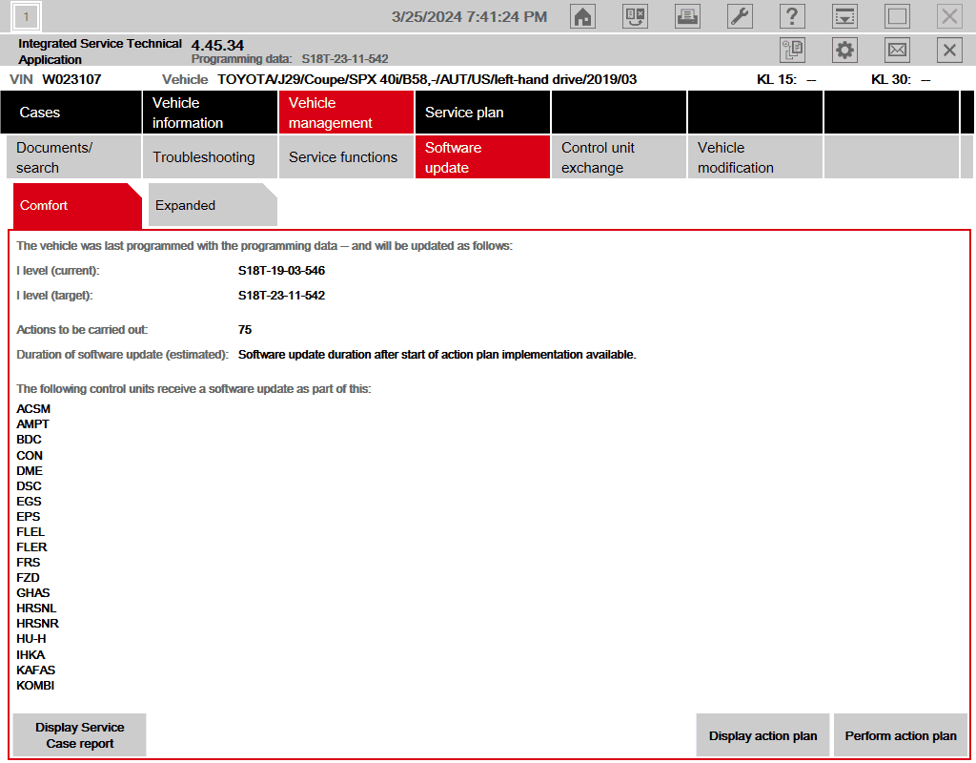Click software update duration message text
The width and height of the screenshot is (976, 763).
click(437, 355)
